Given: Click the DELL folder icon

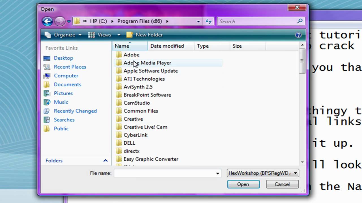Looking at the screenshot, I should (119, 143).
